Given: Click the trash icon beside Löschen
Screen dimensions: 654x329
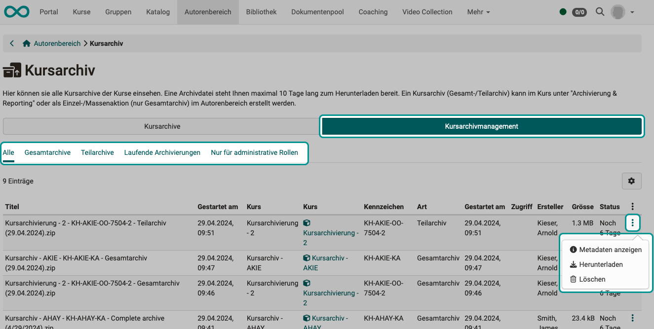Looking at the screenshot, I should [x=573, y=279].
